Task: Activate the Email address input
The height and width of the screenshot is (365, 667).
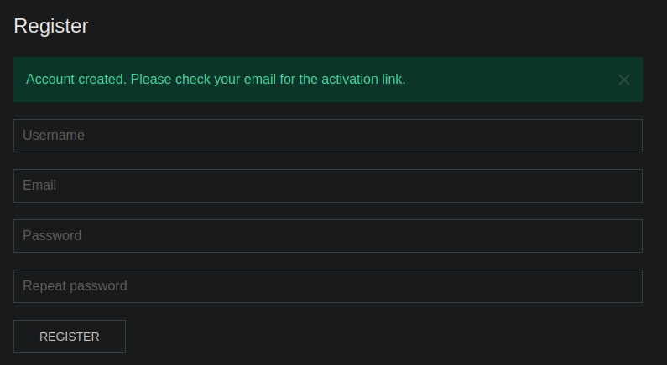Action: [327, 186]
